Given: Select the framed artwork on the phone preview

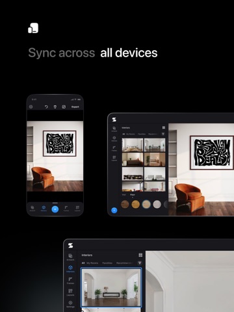Looking at the screenshot, I should click(x=60, y=143).
